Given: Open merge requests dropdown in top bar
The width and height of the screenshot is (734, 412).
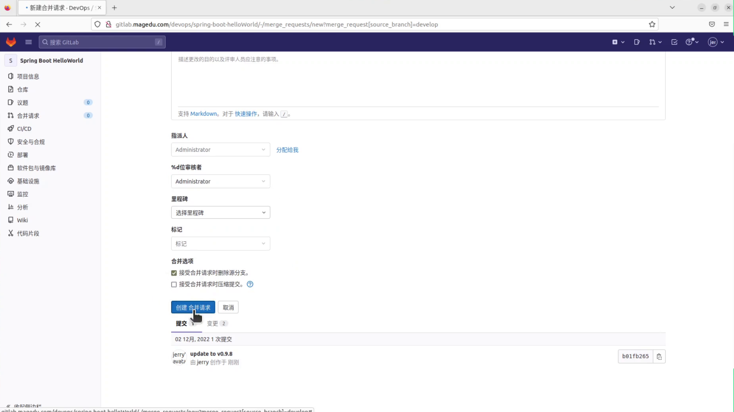Looking at the screenshot, I should pos(655,42).
